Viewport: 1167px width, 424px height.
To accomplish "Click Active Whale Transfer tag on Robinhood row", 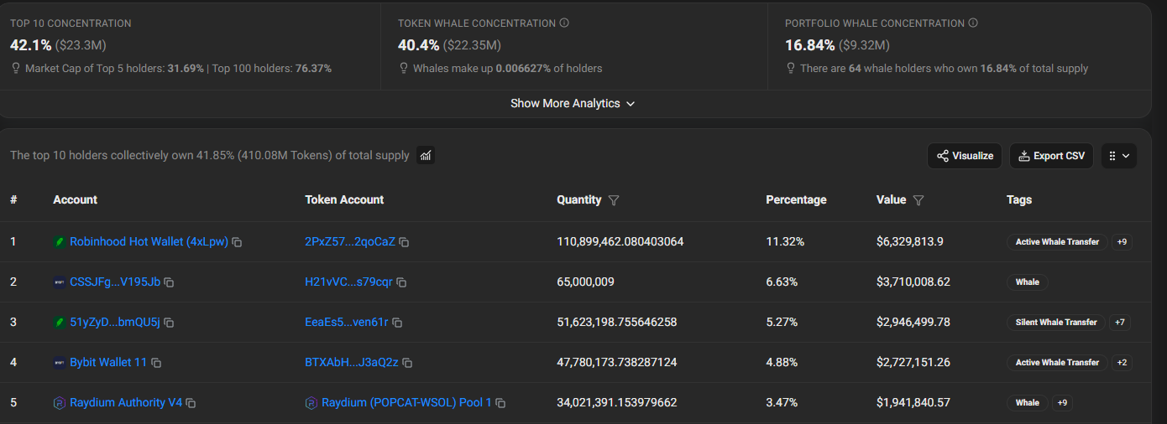I will (x=1057, y=242).
